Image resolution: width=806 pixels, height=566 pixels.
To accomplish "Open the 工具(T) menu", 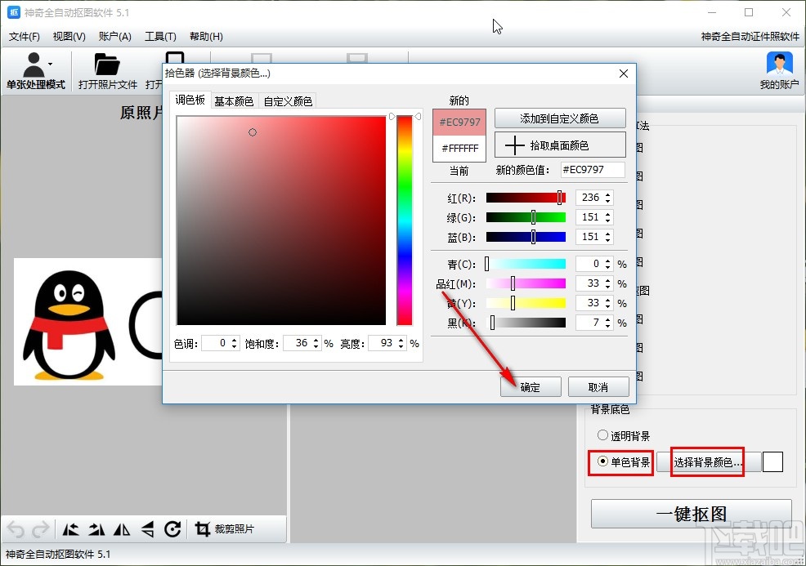I will pos(159,36).
